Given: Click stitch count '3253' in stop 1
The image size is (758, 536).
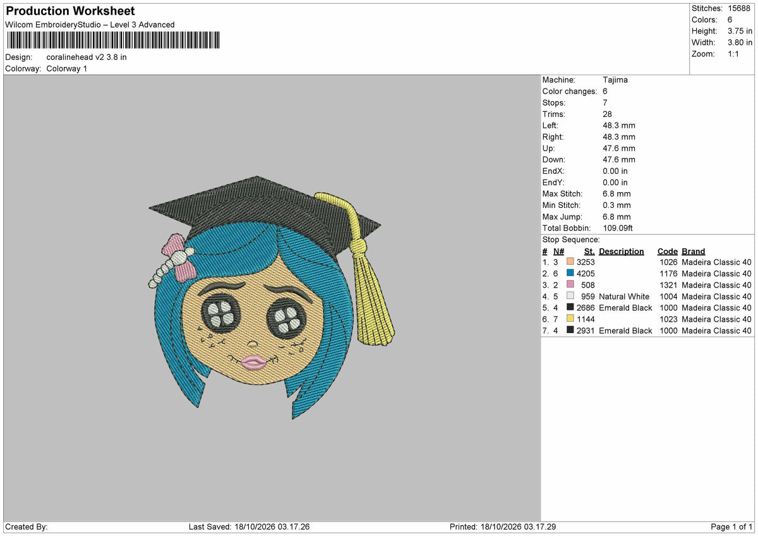Looking at the screenshot, I should [x=586, y=262].
